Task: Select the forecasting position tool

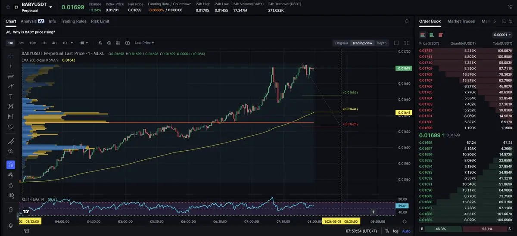Action: click(x=11, y=116)
